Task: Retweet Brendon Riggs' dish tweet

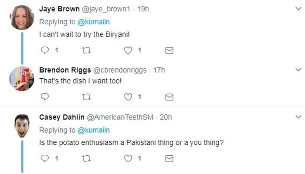Action: (x=86, y=97)
